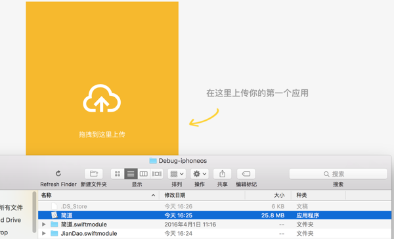Click the 25.8 MB size cell
Screen dimensions: 394x239
click(x=273, y=215)
